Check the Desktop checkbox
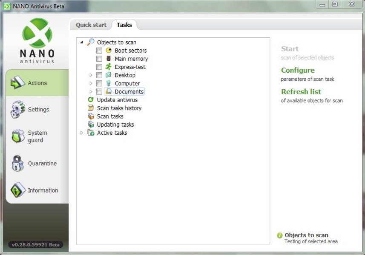Viewport: 365px width, 255px height. (x=99, y=75)
